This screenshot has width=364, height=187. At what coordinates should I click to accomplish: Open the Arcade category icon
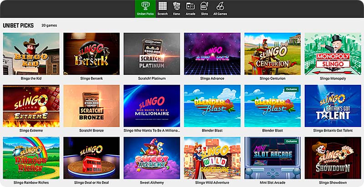coord(190,6)
